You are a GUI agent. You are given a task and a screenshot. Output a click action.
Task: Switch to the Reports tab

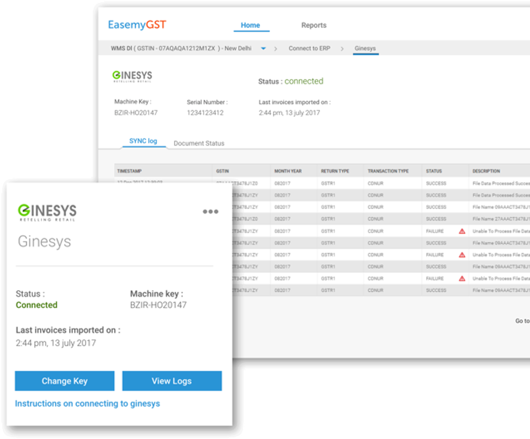click(x=314, y=25)
